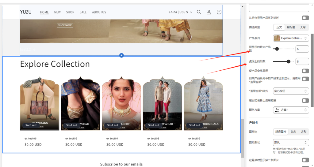The image size is (314, 167).
Task: Open the shopping cart icon
Action: click(x=219, y=12)
